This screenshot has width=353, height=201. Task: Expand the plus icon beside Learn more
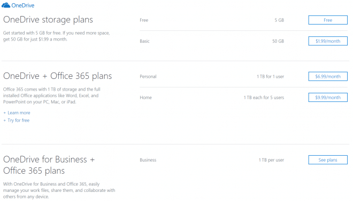(4, 113)
